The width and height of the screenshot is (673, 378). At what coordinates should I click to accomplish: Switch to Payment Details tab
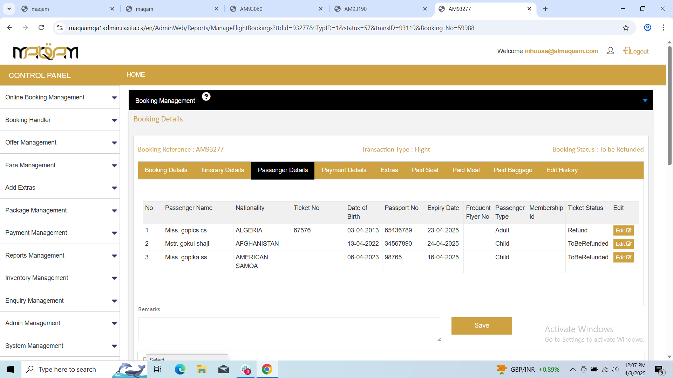(344, 170)
